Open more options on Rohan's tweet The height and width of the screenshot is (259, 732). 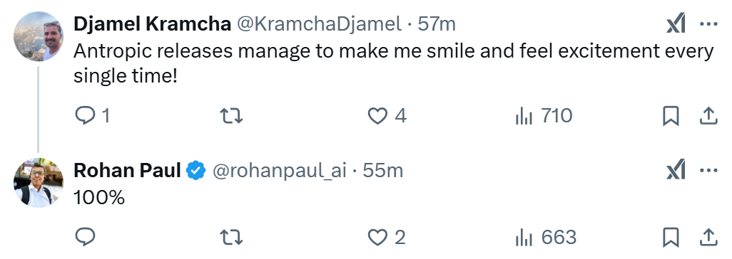pyautogui.click(x=708, y=171)
